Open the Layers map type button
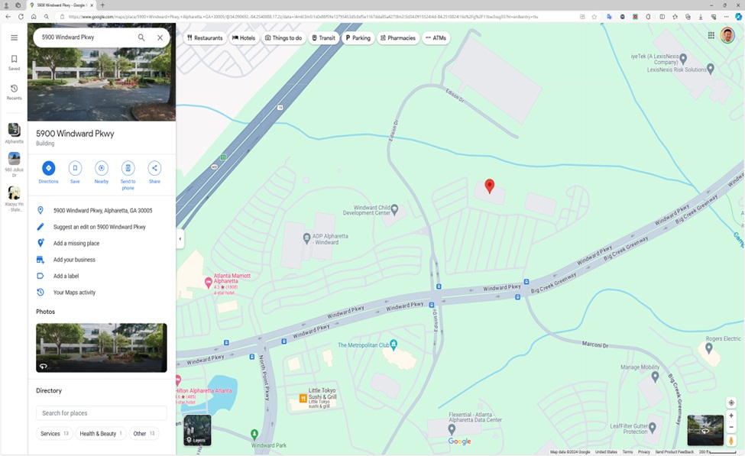 click(197, 430)
